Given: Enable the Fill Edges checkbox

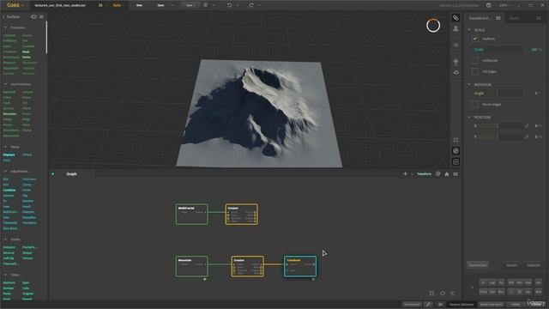Looking at the screenshot, I should coord(475,71).
